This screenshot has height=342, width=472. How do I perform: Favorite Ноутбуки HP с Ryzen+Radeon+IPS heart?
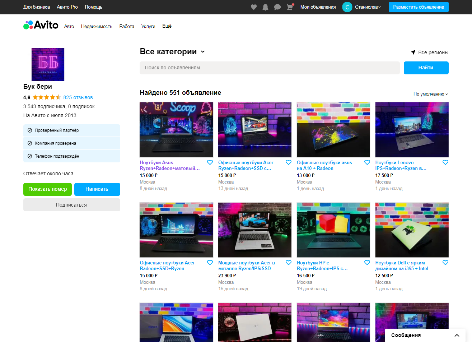coord(367,263)
